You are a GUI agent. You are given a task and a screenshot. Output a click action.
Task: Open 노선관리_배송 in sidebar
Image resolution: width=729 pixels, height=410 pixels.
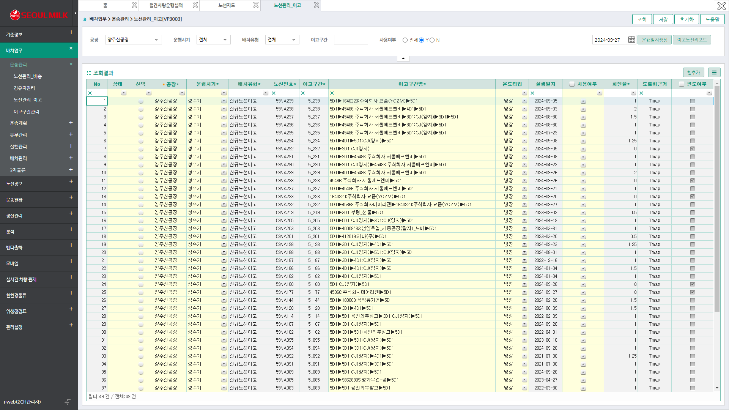click(28, 76)
